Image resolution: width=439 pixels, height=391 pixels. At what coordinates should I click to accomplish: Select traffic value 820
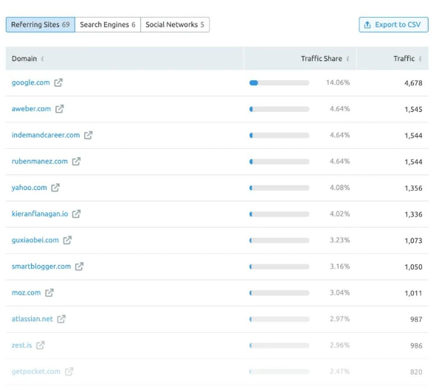[x=416, y=372]
